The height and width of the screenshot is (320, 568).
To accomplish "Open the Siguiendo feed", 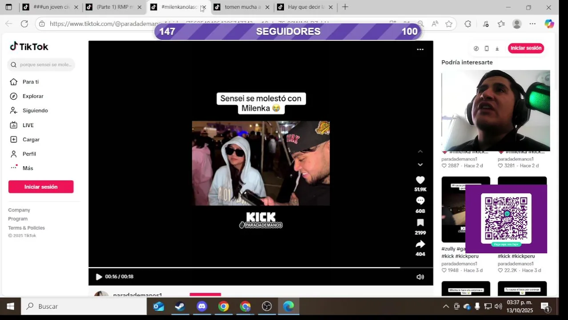I will [35, 110].
